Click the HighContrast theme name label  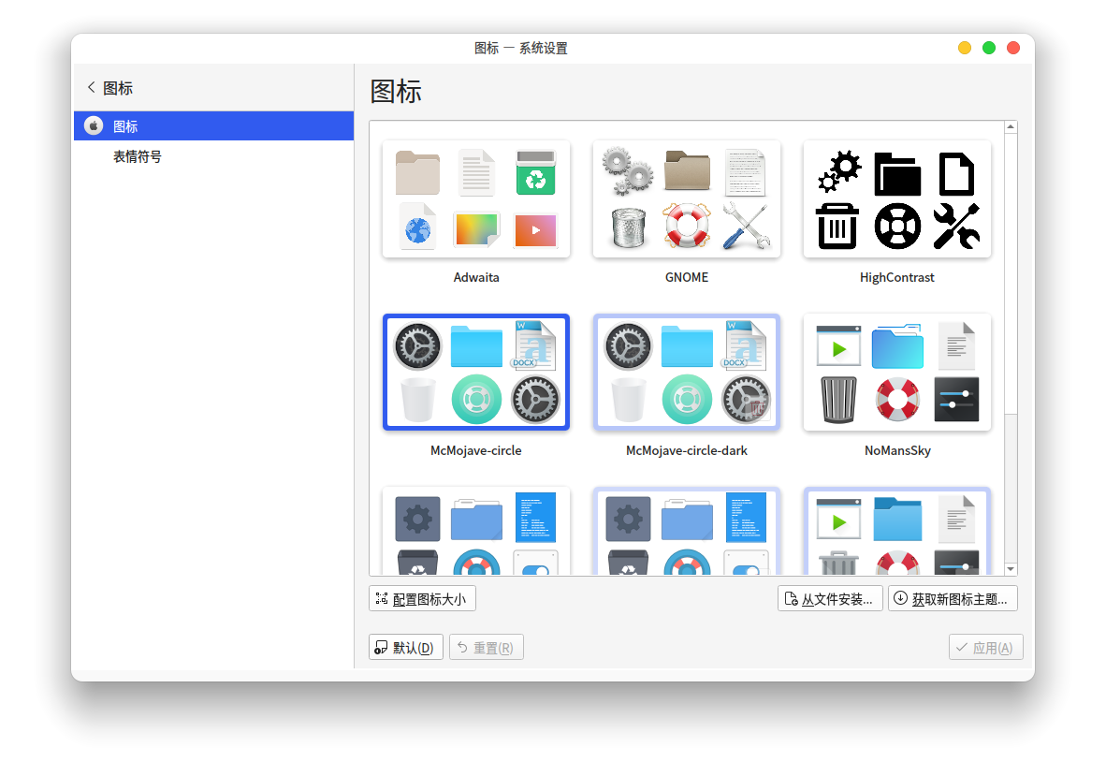(x=897, y=277)
